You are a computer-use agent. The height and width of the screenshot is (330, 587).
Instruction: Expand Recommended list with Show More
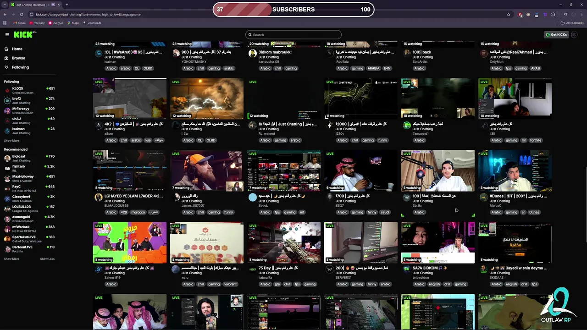(11, 259)
